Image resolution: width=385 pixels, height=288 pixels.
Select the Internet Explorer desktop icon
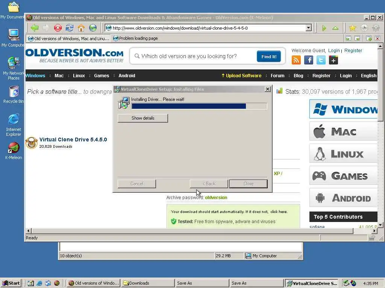[x=14, y=125]
